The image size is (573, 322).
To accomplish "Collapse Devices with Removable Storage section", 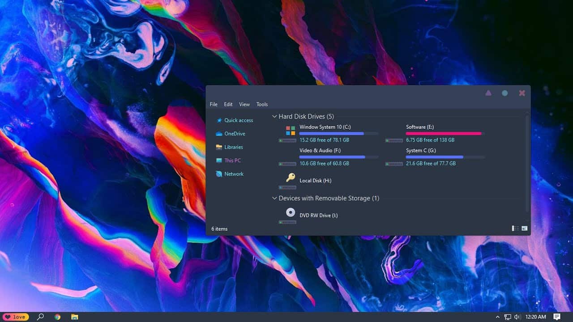I will 274,198.
